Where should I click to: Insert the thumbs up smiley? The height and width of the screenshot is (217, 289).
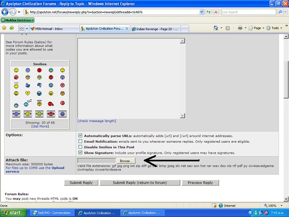click(x=28, y=85)
